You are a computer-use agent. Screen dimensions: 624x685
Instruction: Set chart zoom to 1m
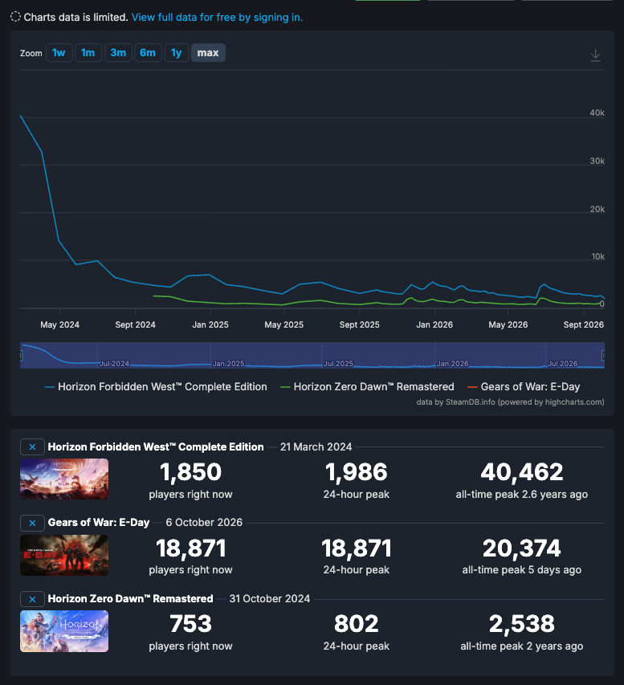88,53
